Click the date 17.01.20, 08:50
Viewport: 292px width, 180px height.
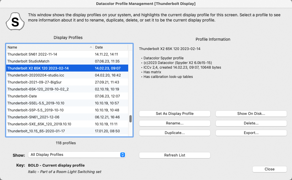tap(107, 131)
